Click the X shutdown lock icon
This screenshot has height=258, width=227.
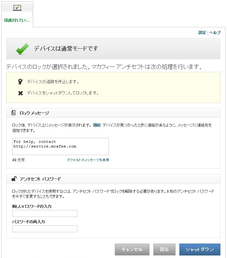point(20,93)
